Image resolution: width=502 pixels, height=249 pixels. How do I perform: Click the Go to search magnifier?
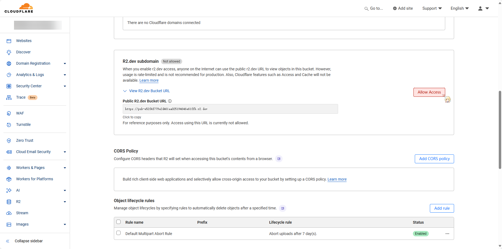(366, 8)
